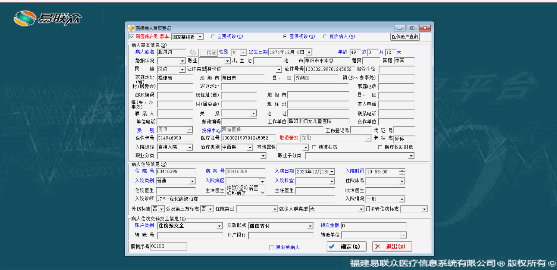The height and width of the screenshot is (270, 557).
Task: Click the card reader icon beside patient name
Action: coord(193,52)
